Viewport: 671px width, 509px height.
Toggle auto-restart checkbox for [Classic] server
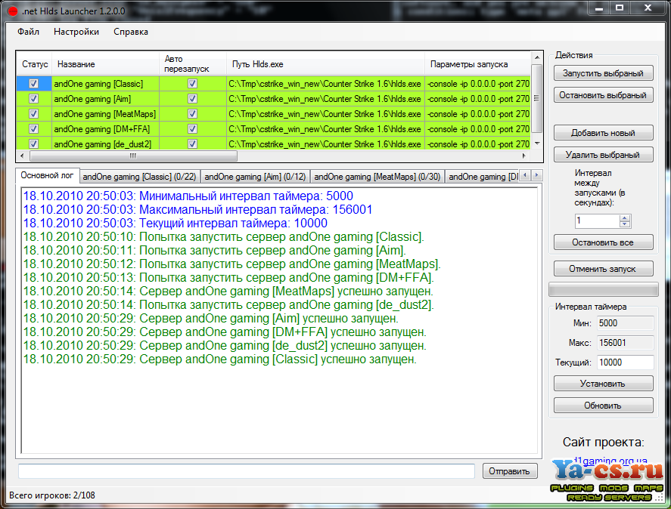pos(193,84)
